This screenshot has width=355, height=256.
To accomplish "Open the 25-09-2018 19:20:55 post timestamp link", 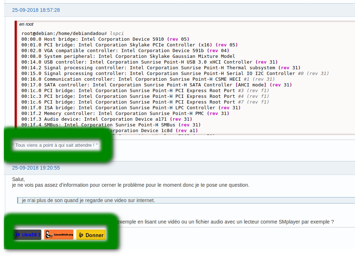I will click(x=36, y=168).
